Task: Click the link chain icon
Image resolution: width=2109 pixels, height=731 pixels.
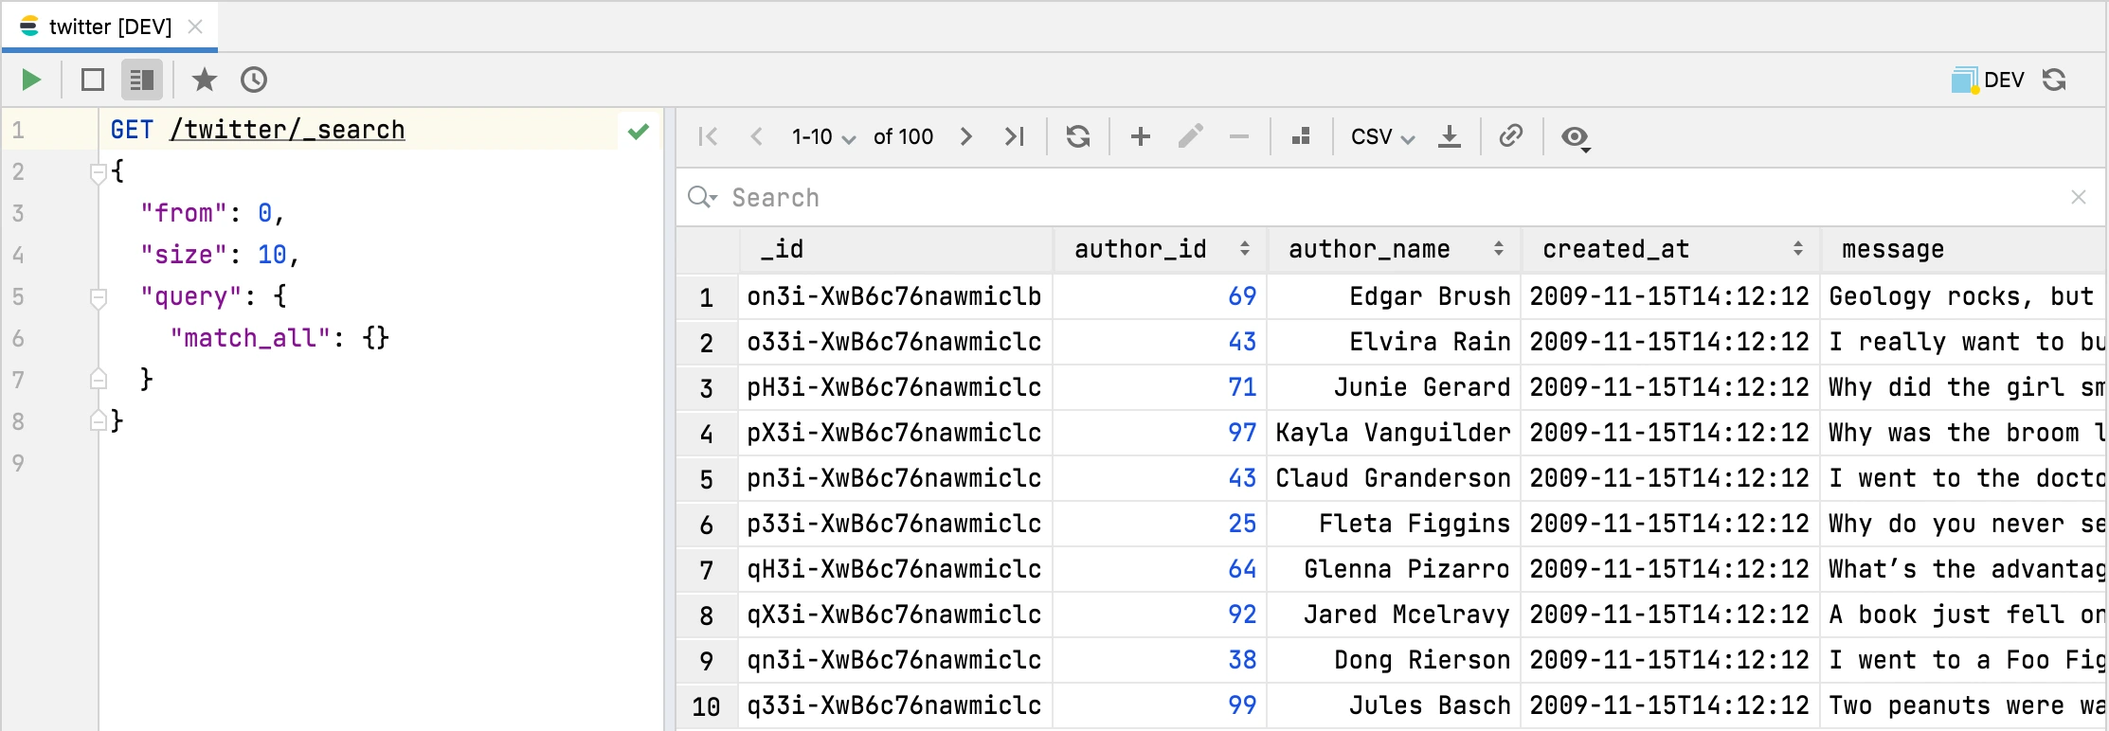Action: tap(1511, 136)
